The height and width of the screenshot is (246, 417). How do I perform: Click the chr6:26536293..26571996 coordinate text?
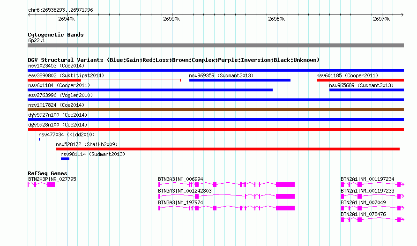pyautogui.click(x=60, y=10)
